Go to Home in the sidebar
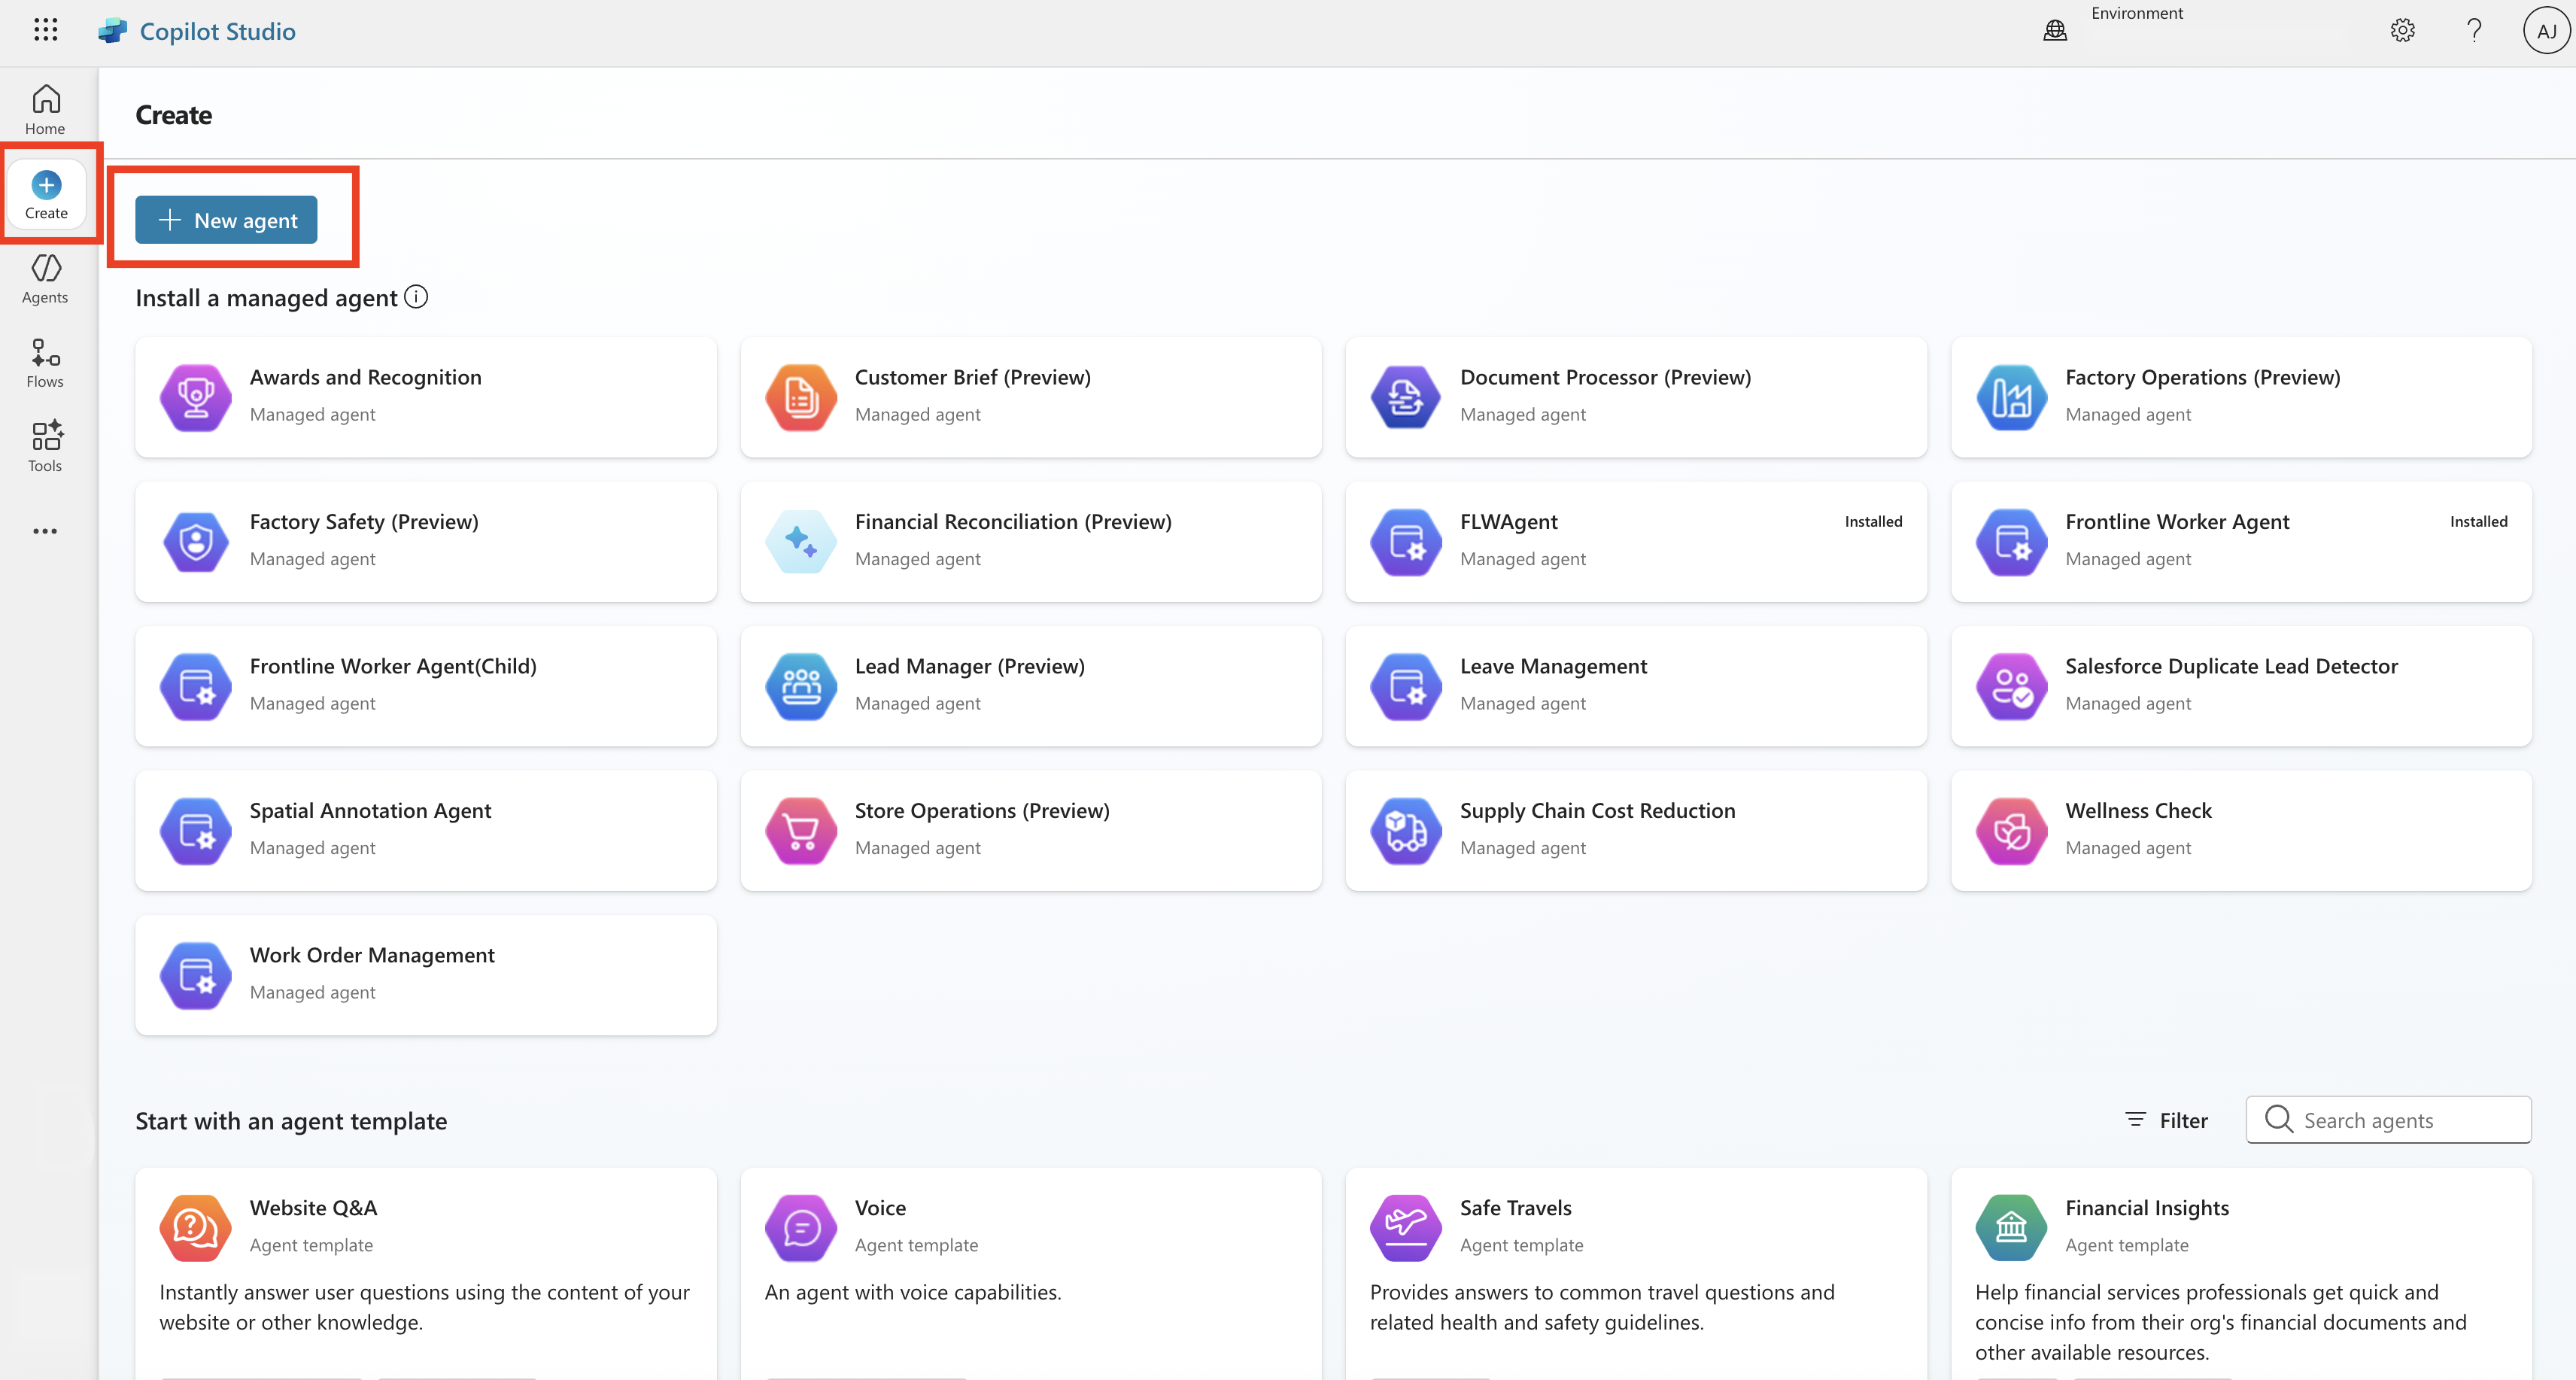Screen dimensions: 2576x1380 tap(45, 109)
